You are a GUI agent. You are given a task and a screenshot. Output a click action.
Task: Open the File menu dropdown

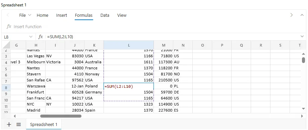pyautogui.click(x=25, y=15)
